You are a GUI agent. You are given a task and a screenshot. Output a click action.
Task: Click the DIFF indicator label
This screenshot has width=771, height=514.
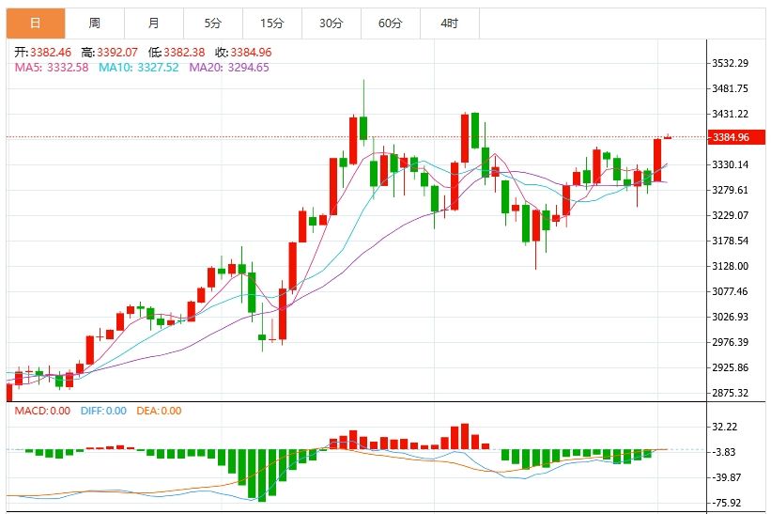coord(103,411)
